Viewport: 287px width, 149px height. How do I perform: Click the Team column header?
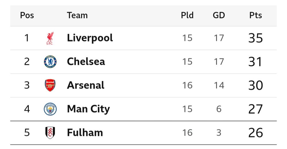77,16
